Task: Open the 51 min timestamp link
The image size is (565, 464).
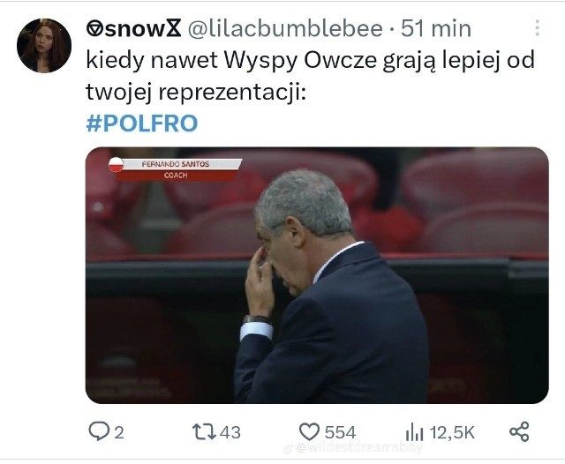Action: [x=436, y=28]
